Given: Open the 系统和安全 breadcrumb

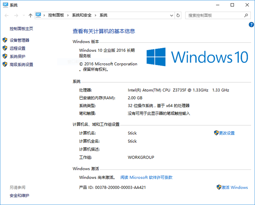Looking at the screenshot, I should 82,15.
